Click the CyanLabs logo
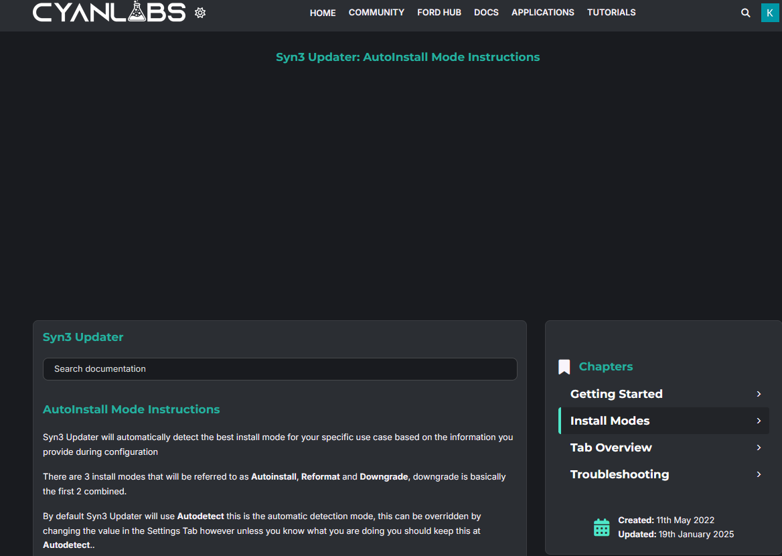Screen dimensions: 782x556 click(108, 11)
